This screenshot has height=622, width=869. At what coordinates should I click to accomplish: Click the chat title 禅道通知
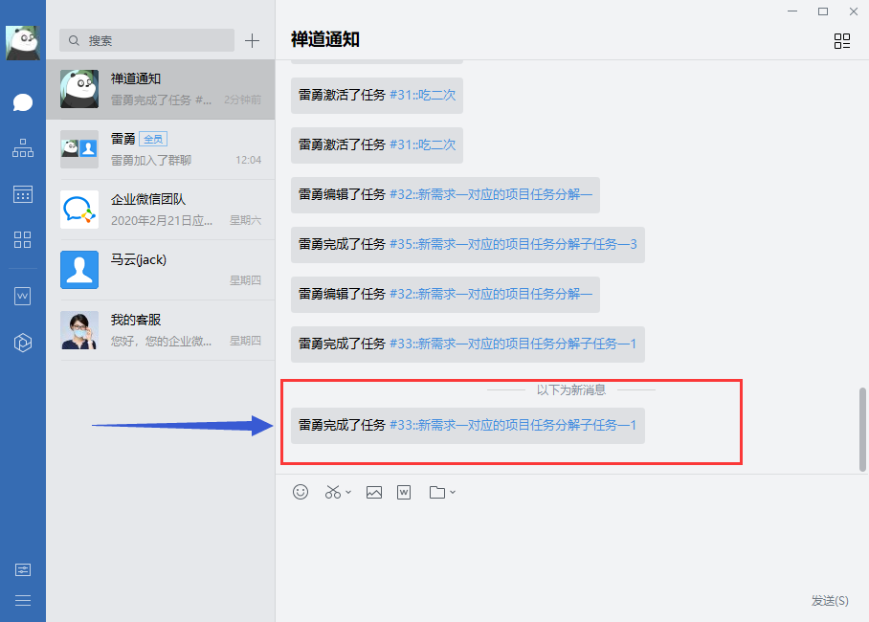(325, 39)
